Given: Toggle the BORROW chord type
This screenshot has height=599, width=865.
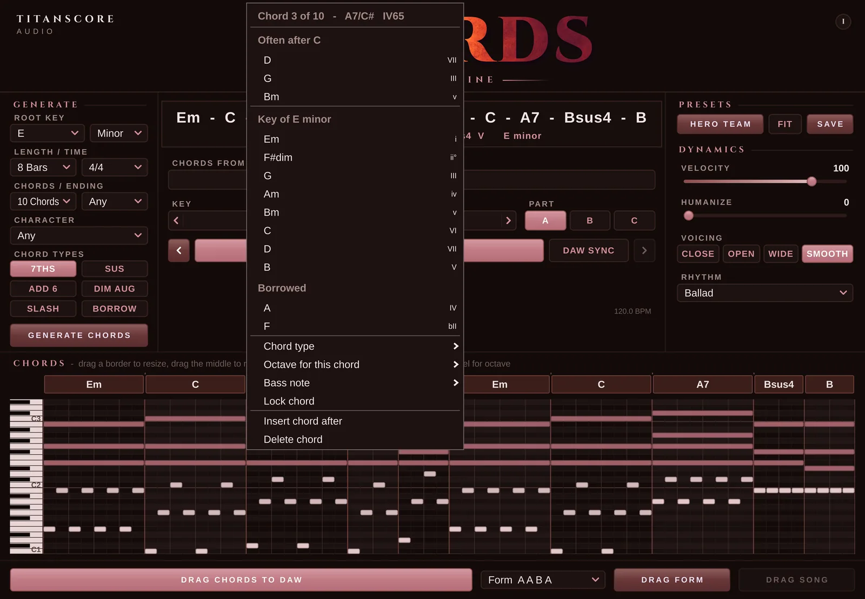Looking at the screenshot, I should point(115,309).
